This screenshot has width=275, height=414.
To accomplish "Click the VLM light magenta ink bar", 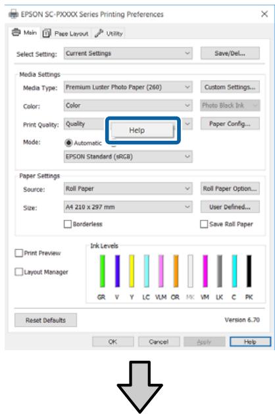I will (x=161, y=271).
